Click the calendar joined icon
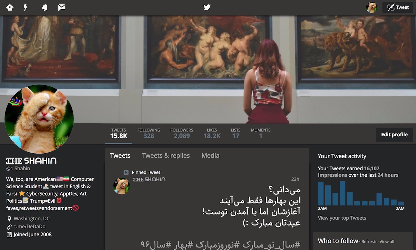The height and width of the screenshot is (250, 416). tap(9, 234)
